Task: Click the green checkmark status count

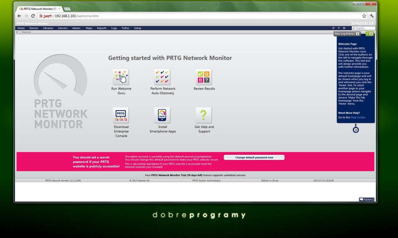Action: (369, 34)
